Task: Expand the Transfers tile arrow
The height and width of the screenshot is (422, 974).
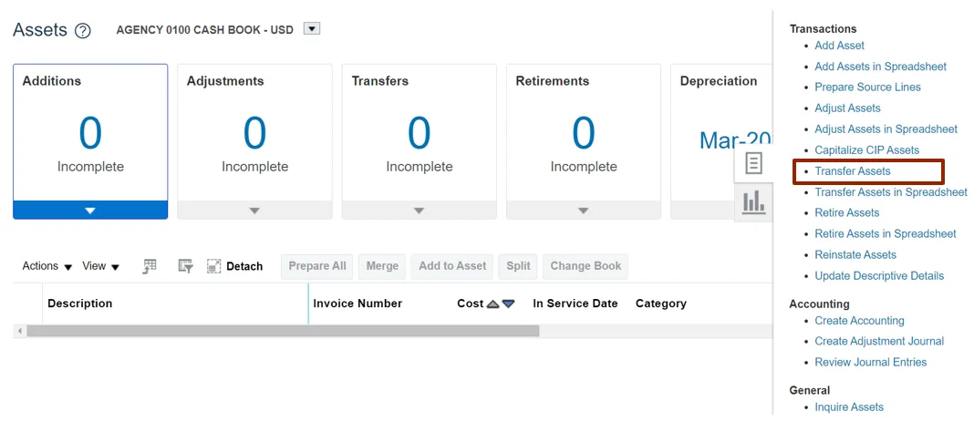Action: pyautogui.click(x=419, y=211)
